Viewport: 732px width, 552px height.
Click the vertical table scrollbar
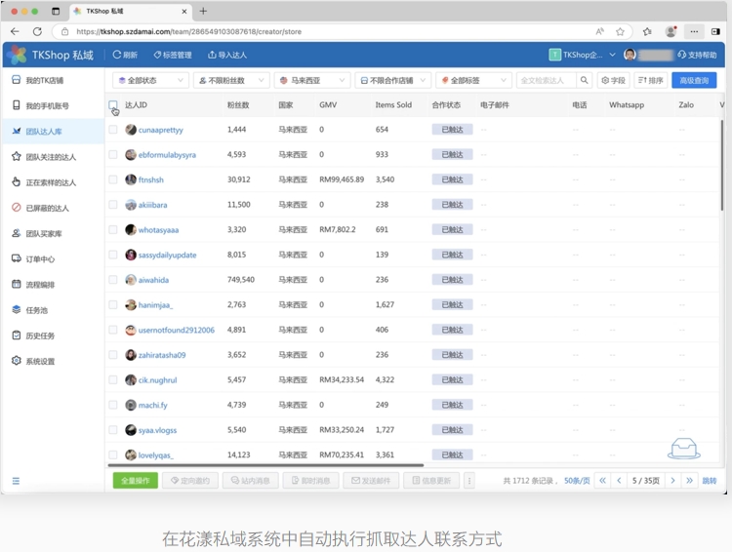tap(721, 165)
